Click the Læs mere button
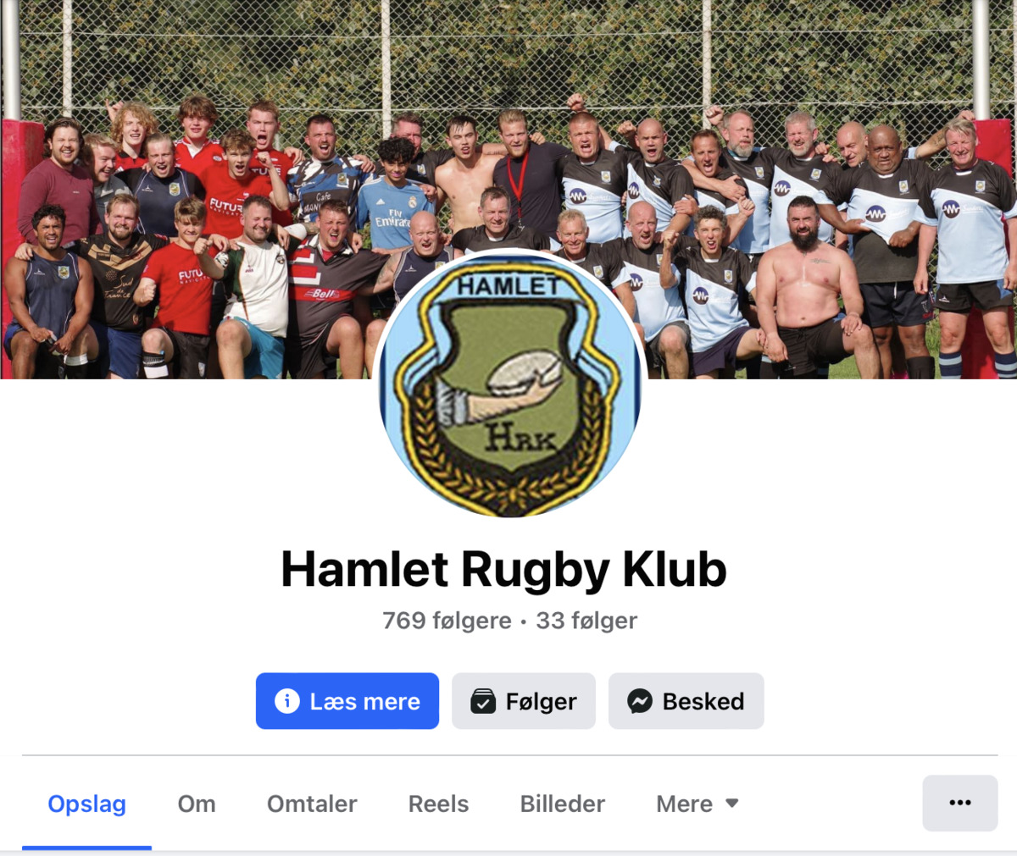The width and height of the screenshot is (1017, 856). coord(347,701)
